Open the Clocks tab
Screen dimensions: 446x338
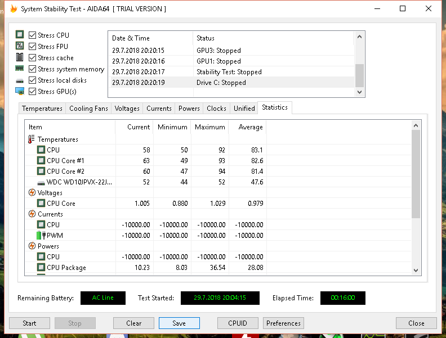(216, 109)
